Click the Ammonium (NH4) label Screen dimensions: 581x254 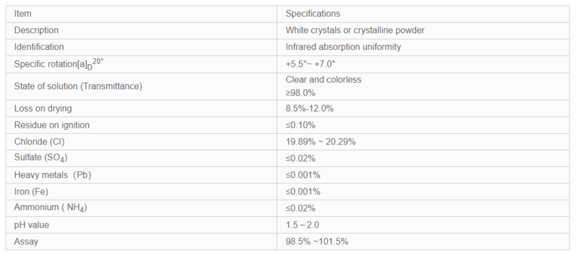pos(51,207)
